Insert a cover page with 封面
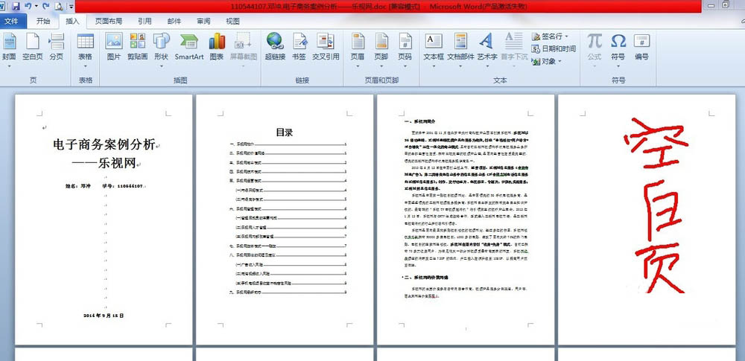The height and width of the screenshot is (361, 745). coord(8,48)
